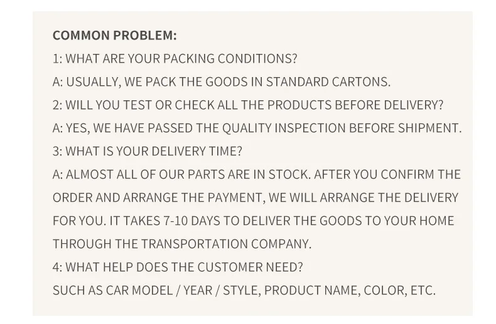
Task: Select question 4 about customer help needed
Action: click(x=178, y=267)
